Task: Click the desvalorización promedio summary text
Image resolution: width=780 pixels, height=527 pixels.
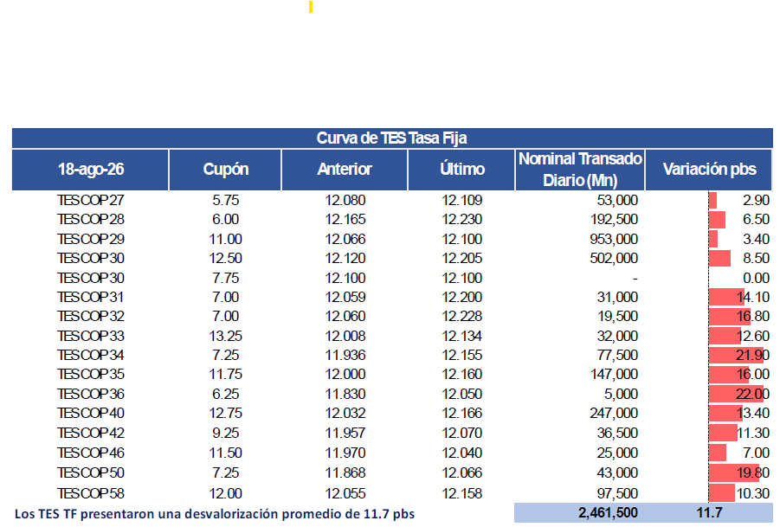Action: [215, 514]
